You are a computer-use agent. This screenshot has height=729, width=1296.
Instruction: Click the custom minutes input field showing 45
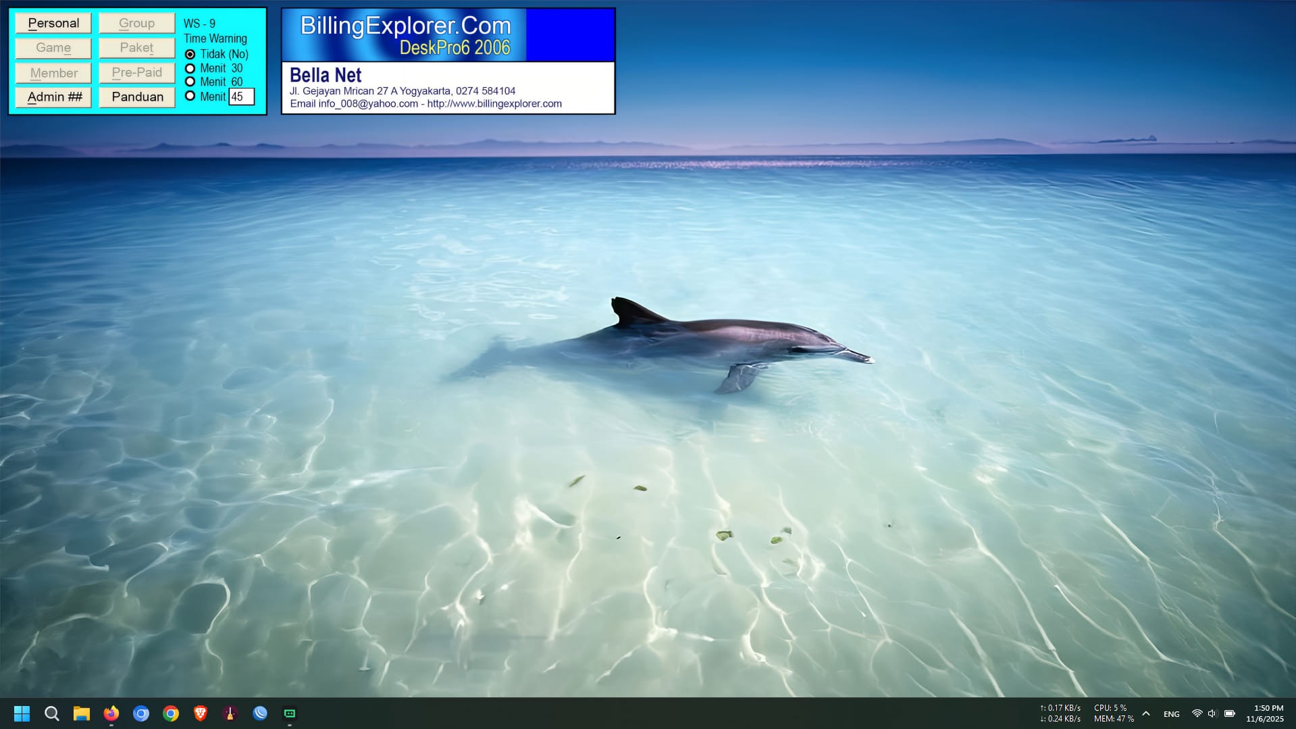pyautogui.click(x=242, y=97)
